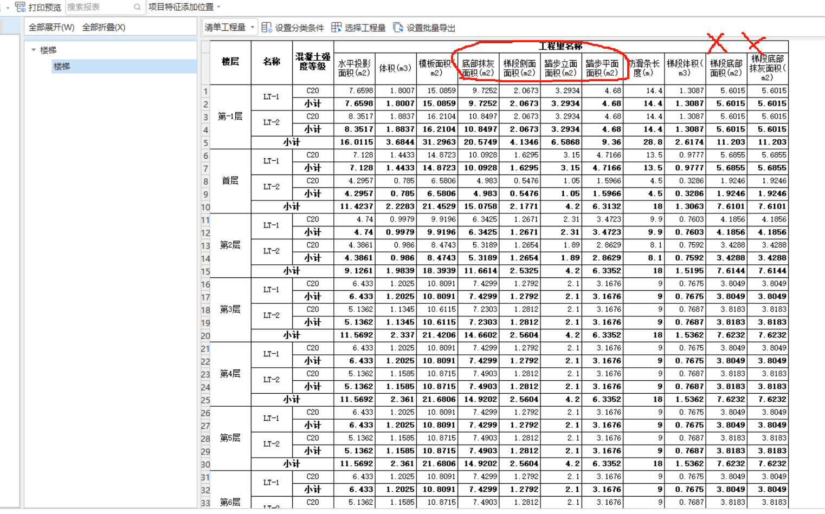Click the 小计 subtotal label in row 25
Screen dimensions: 825x514
(292, 400)
